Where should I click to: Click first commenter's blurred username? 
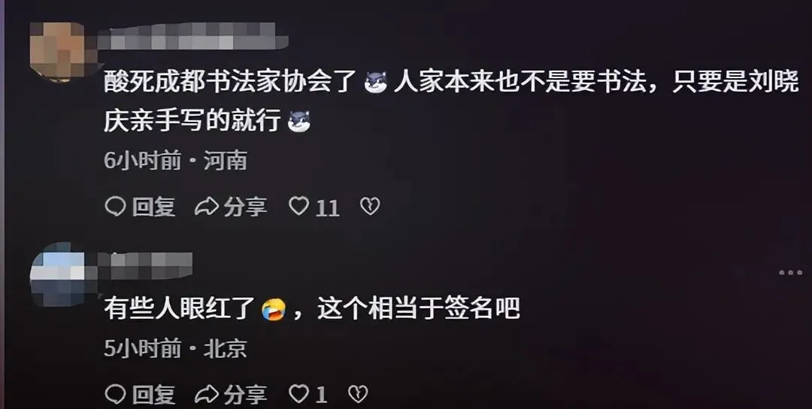point(192,36)
